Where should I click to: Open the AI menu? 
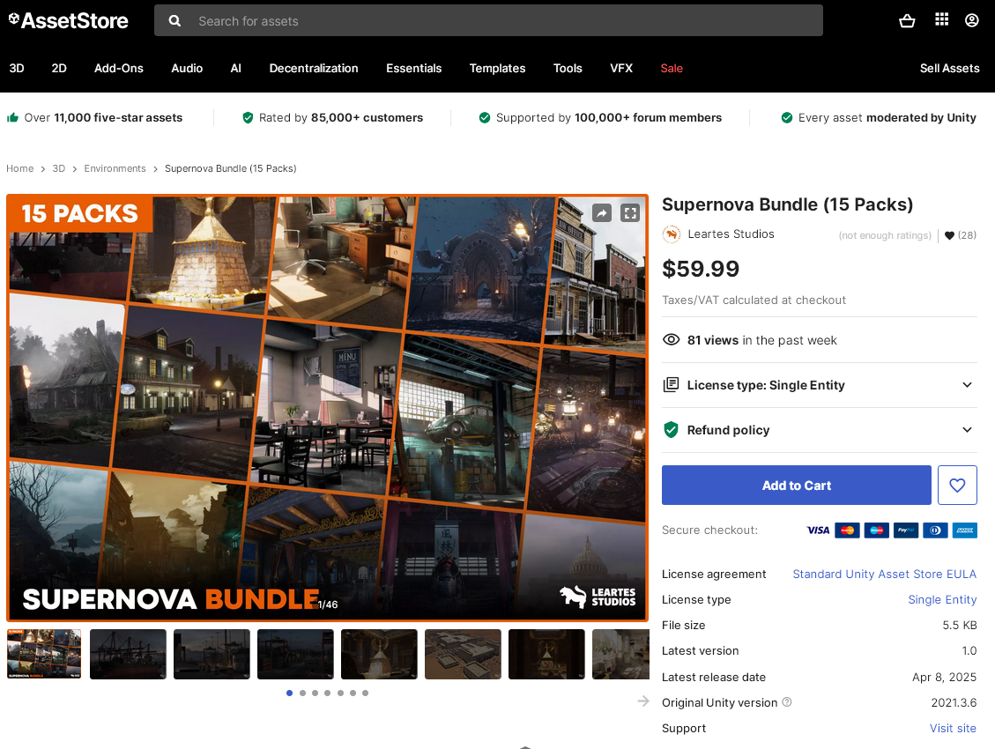pos(236,69)
